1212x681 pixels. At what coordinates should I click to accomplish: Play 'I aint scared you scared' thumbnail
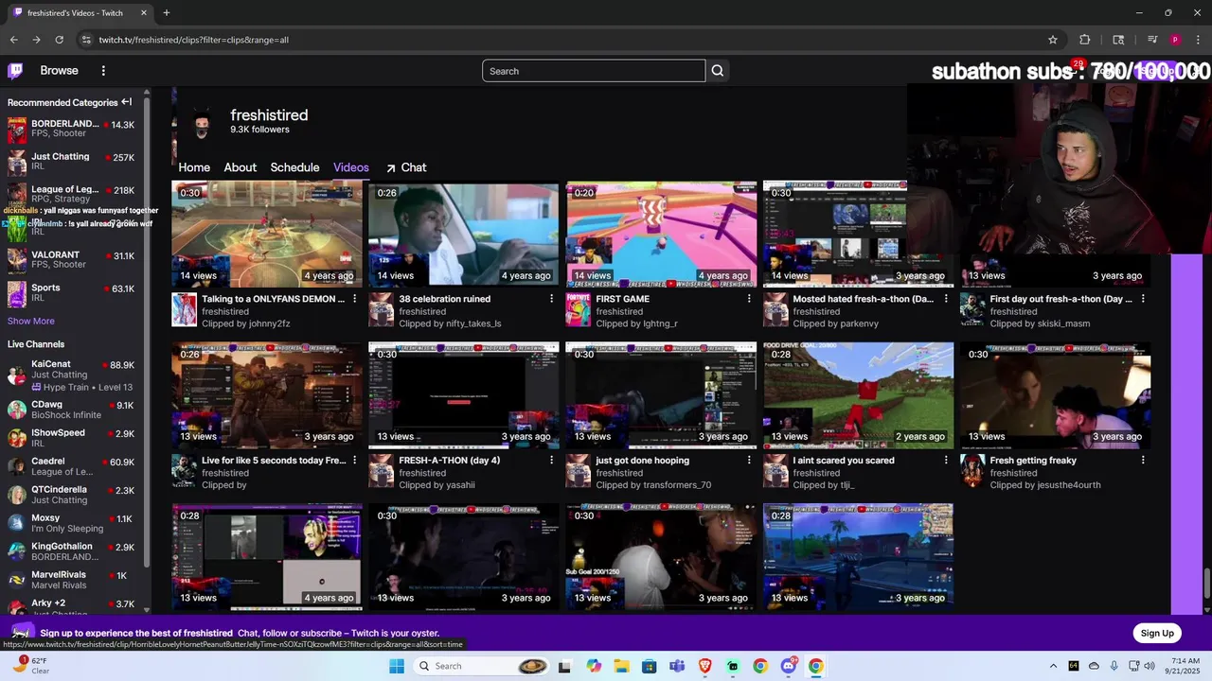pyautogui.click(x=858, y=394)
